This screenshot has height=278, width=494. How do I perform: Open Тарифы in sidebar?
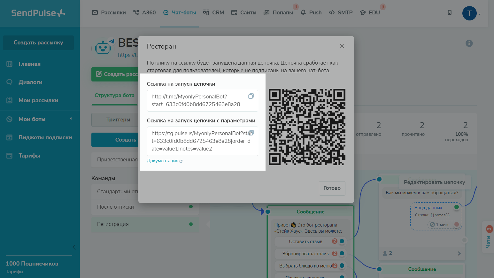click(29, 156)
